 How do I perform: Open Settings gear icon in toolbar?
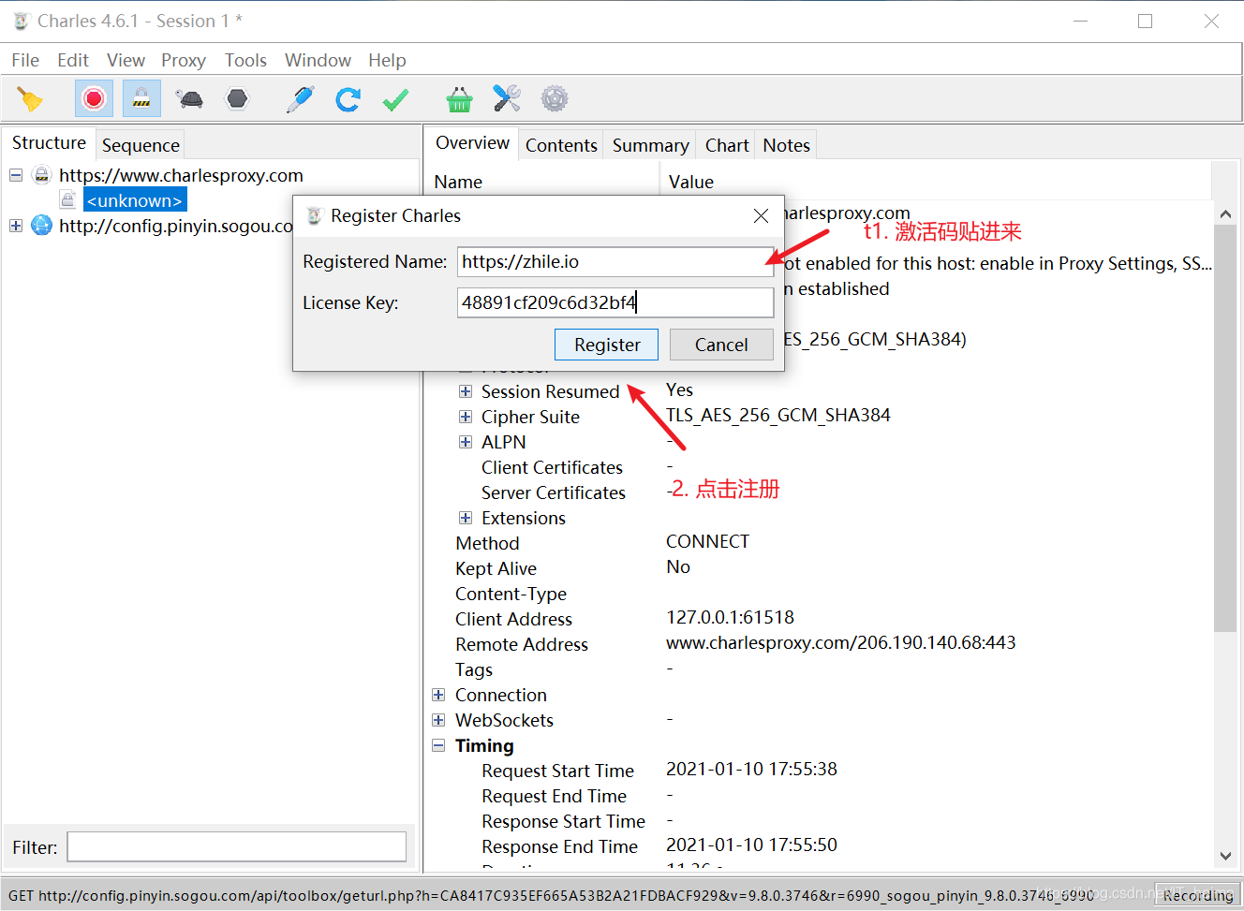[555, 98]
